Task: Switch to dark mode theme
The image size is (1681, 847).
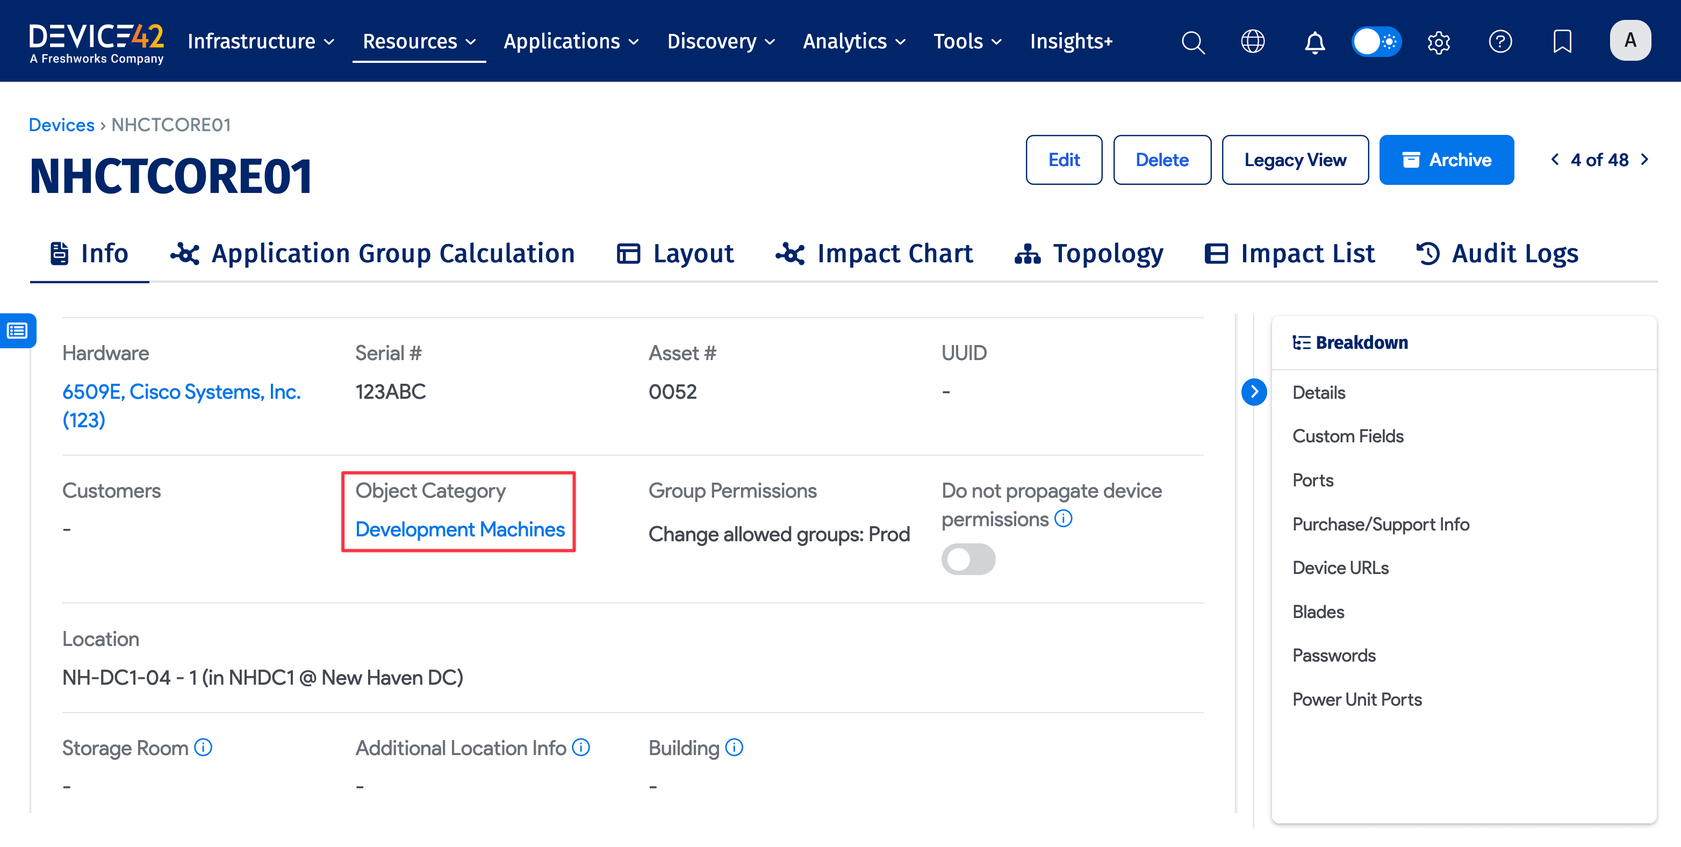Action: click(1376, 41)
